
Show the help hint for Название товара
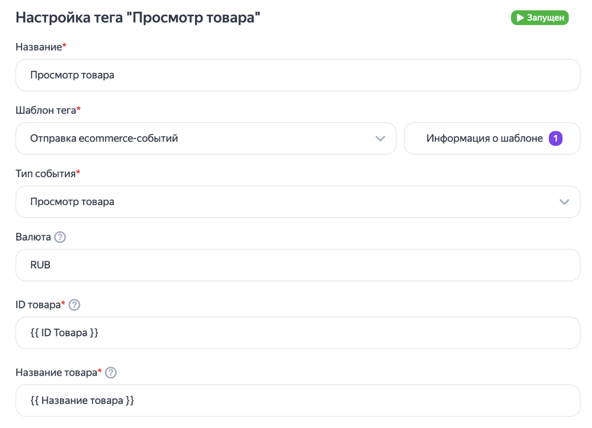pos(110,373)
